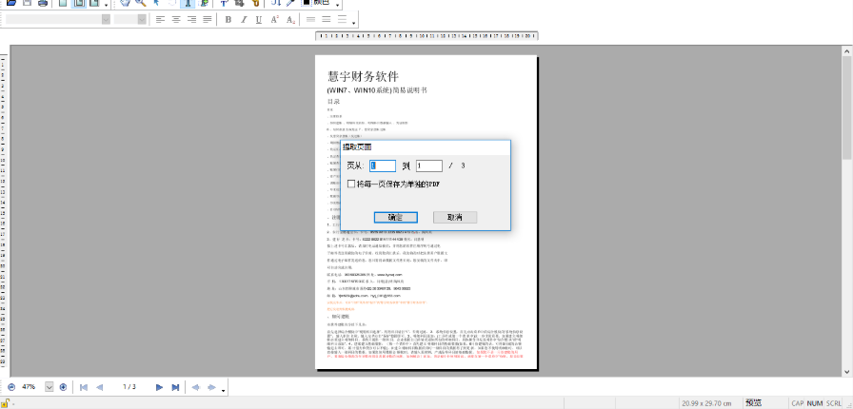The image size is (853, 409).
Task: Click 取消 to cancel extraction
Action: (x=455, y=217)
